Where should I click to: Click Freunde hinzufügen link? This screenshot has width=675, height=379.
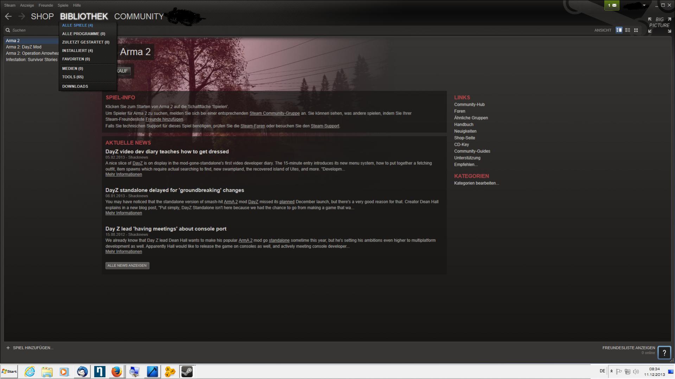point(164,119)
